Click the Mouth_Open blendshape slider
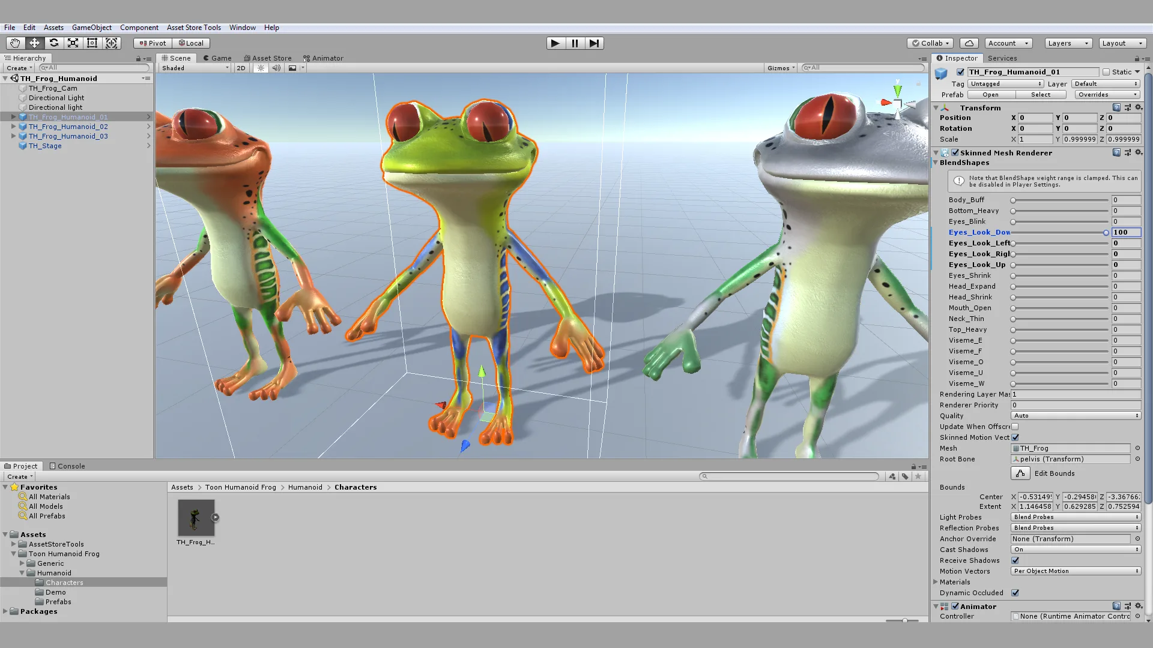1153x648 pixels. pyautogui.click(x=1060, y=308)
